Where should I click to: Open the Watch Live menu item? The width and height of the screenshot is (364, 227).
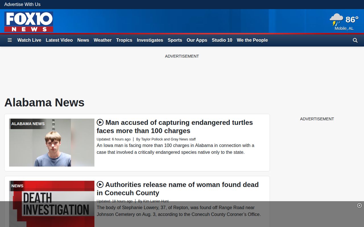[x=29, y=40]
